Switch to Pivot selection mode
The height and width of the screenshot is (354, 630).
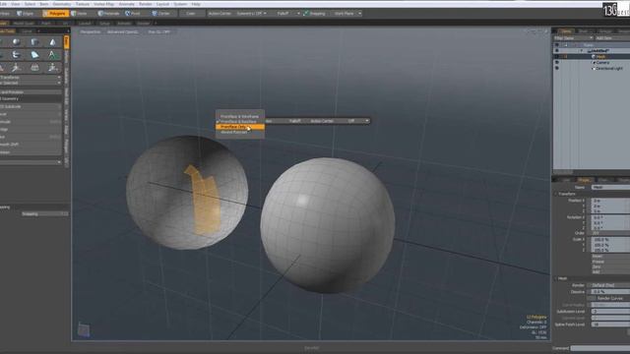(133, 13)
